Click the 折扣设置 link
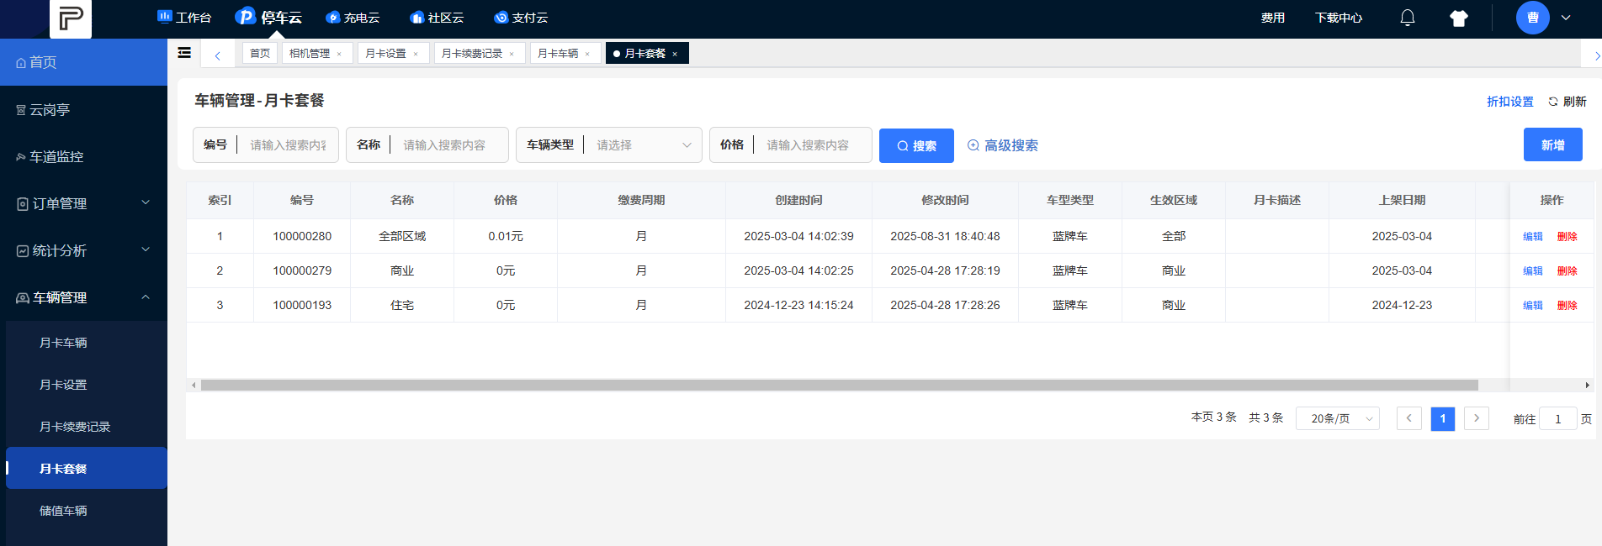1602x546 pixels. click(x=1509, y=102)
